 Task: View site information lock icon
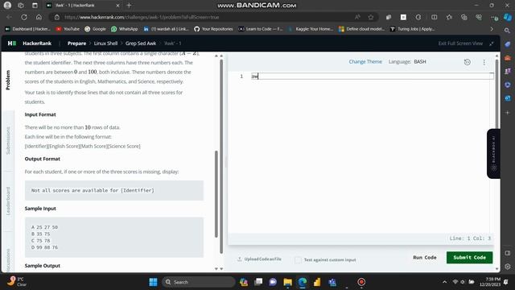[57, 17]
